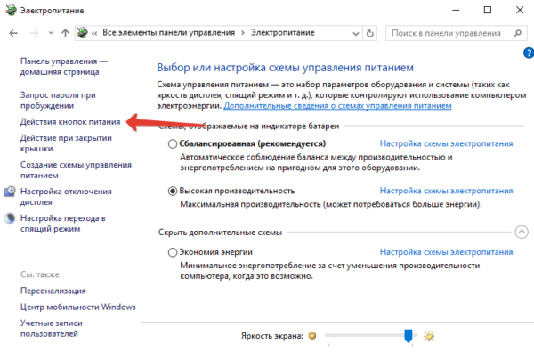The width and height of the screenshot is (534, 352).
Task: Click the screen brightness slider handle
Action: pos(408,336)
